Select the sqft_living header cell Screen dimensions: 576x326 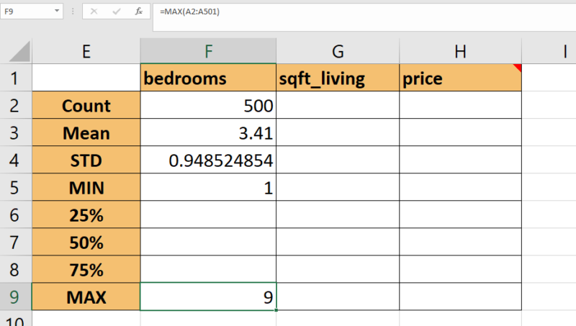(338, 78)
